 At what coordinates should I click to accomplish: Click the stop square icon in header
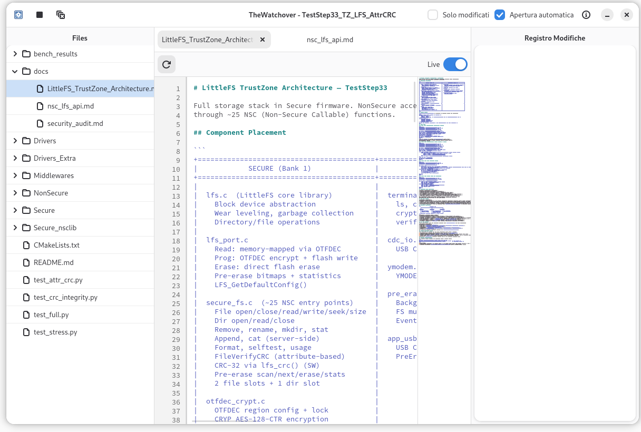coord(40,15)
